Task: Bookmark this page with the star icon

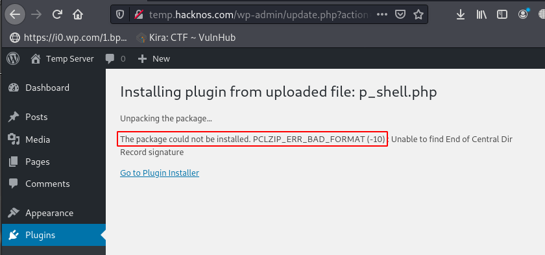Action: [x=418, y=14]
